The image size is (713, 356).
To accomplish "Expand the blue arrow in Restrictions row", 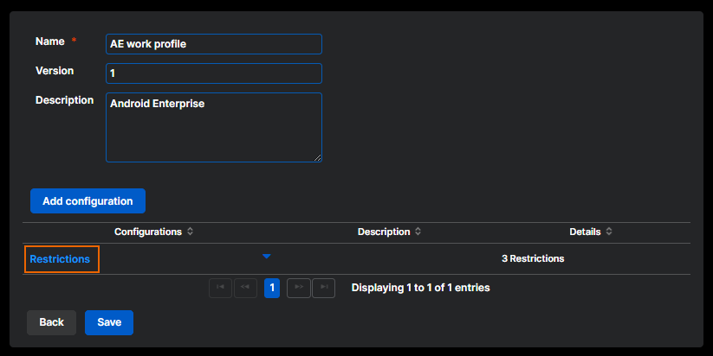I will (267, 257).
